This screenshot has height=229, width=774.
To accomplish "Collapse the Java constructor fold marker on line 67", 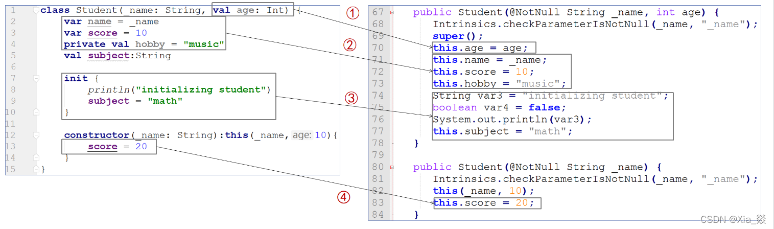I will tap(392, 12).
